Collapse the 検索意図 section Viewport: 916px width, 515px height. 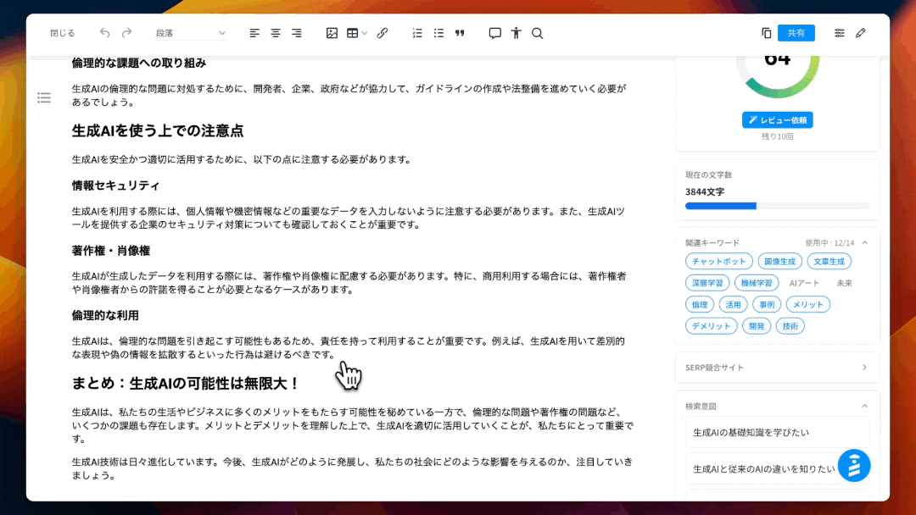863,407
